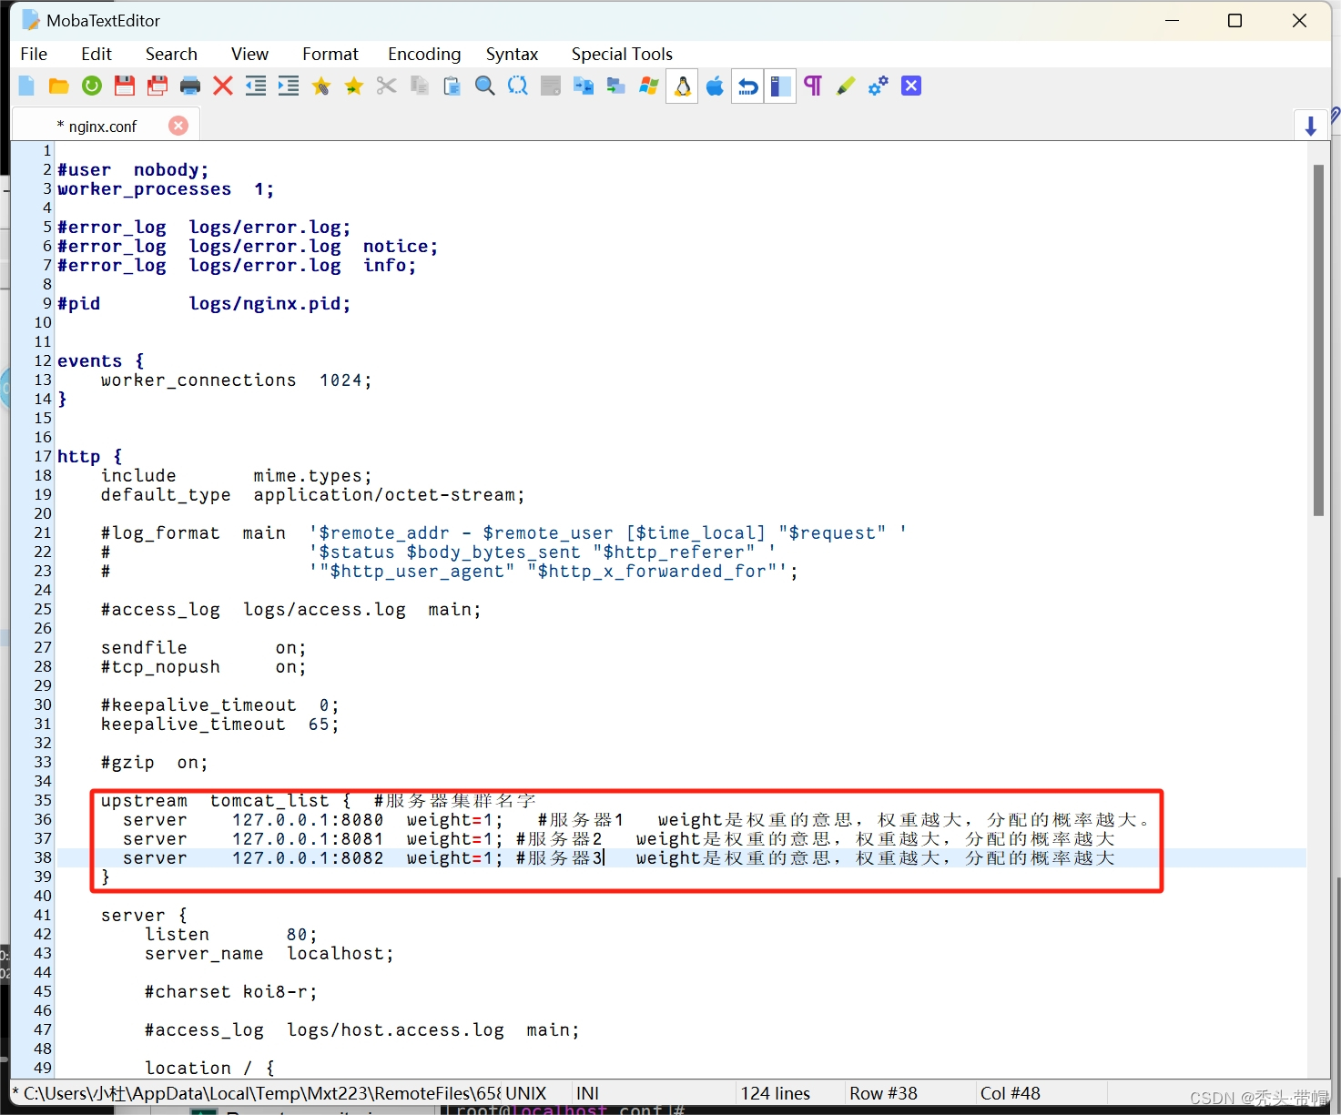The width and height of the screenshot is (1341, 1115).
Task: Reload the file with the green refresh icon
Action: [x=92, y=86]
